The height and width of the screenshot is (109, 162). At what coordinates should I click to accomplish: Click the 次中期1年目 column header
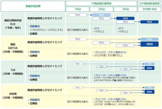point(149,9)
